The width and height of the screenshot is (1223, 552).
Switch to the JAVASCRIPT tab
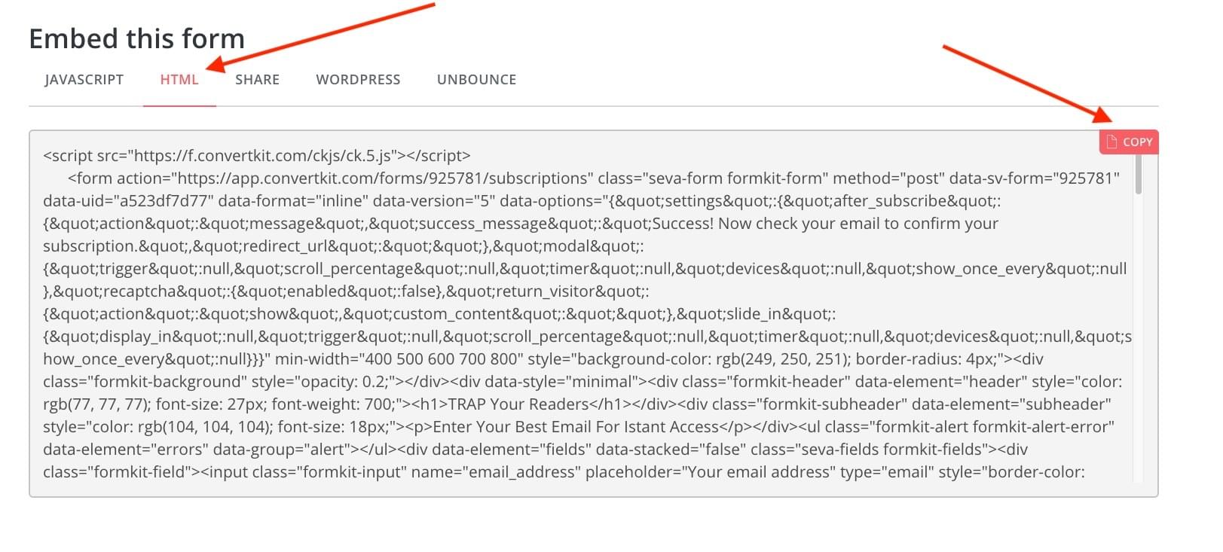point(84,80)
